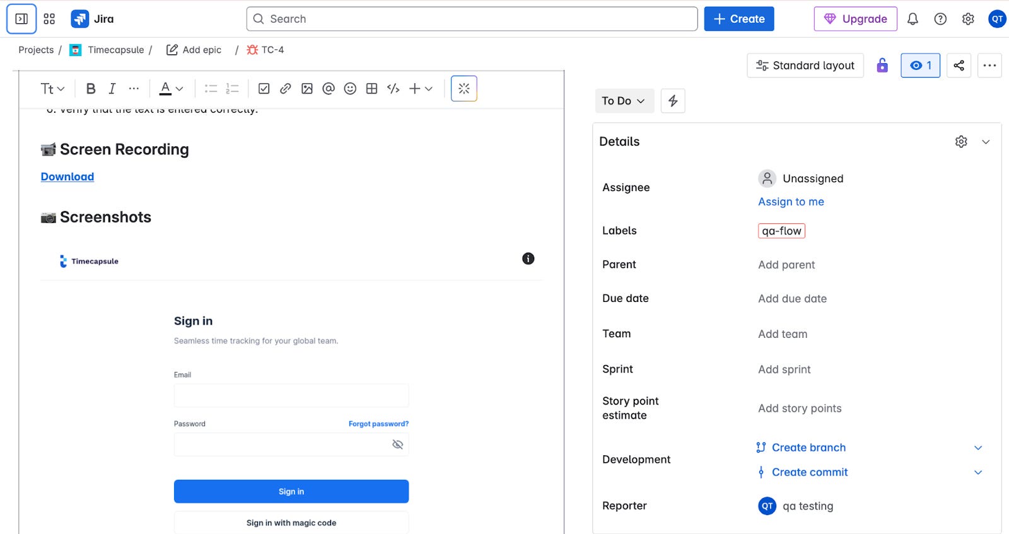Open text color dropdown
Viewport: 1009px width, 534px height.
171,89
